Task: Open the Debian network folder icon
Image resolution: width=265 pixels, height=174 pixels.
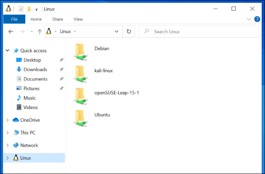Action: (x=81, y=51)
